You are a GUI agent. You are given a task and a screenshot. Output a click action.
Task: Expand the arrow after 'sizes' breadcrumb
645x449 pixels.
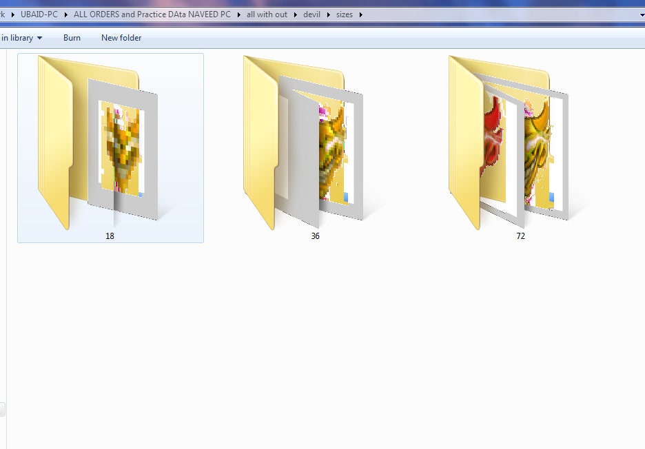click(x=361, y=14)
